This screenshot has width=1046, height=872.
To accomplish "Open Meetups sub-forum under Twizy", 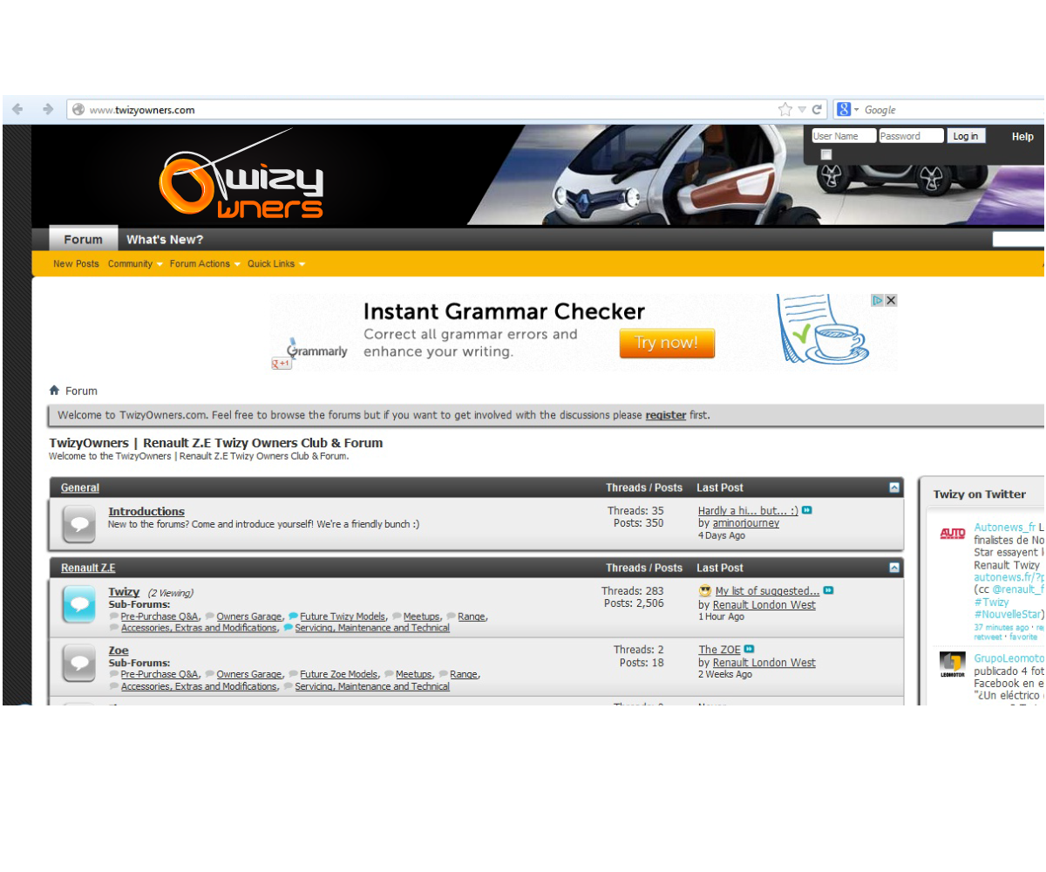I will (422, 617).
